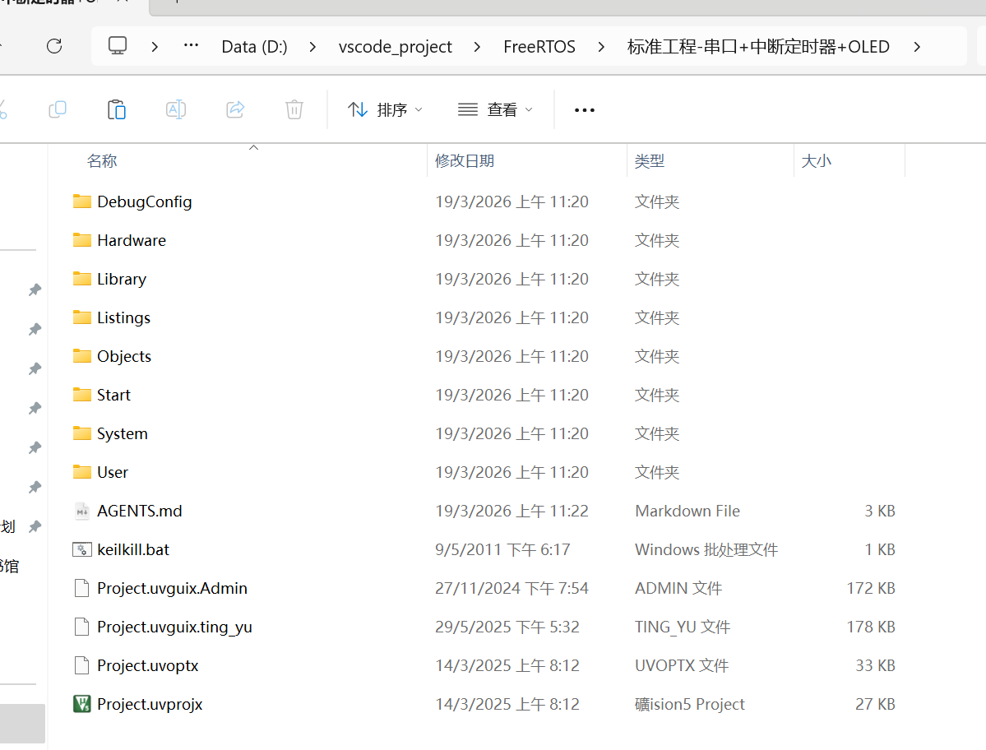Sort by the 名称 column header
The image size is (986, 750).
click(102, 161)
